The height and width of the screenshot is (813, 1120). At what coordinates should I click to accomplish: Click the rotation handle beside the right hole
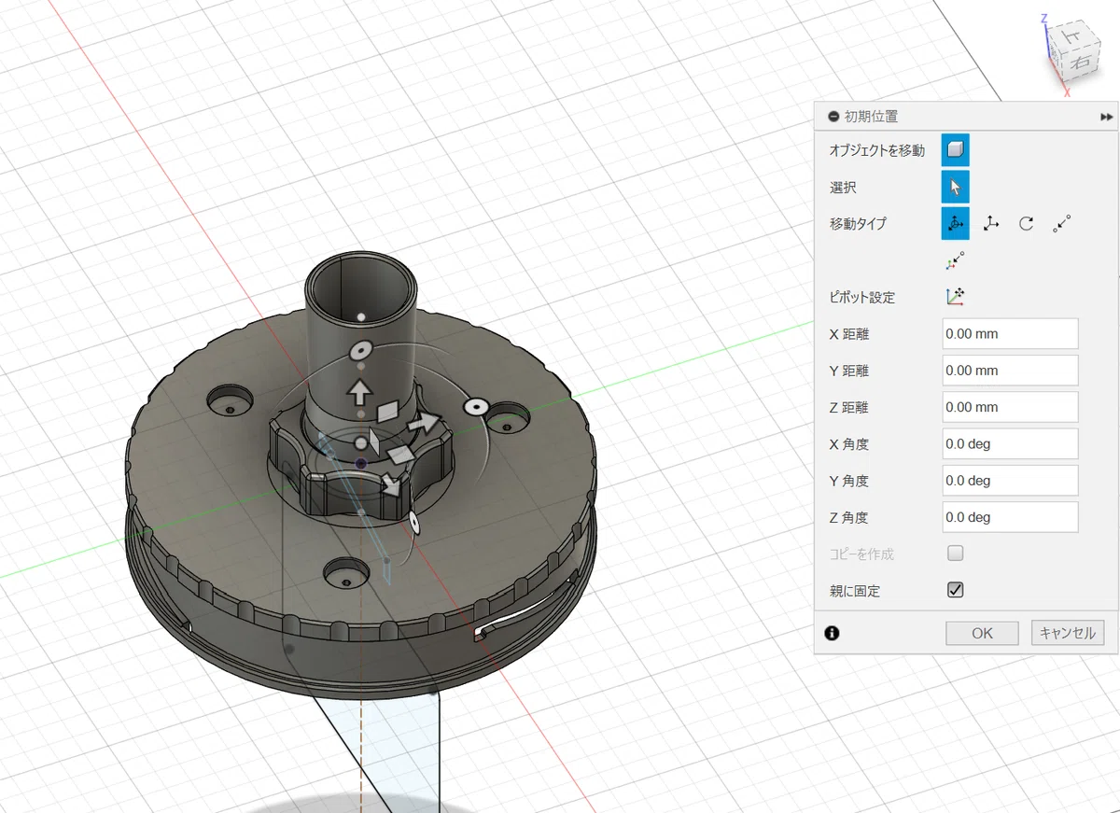point(476,407)
